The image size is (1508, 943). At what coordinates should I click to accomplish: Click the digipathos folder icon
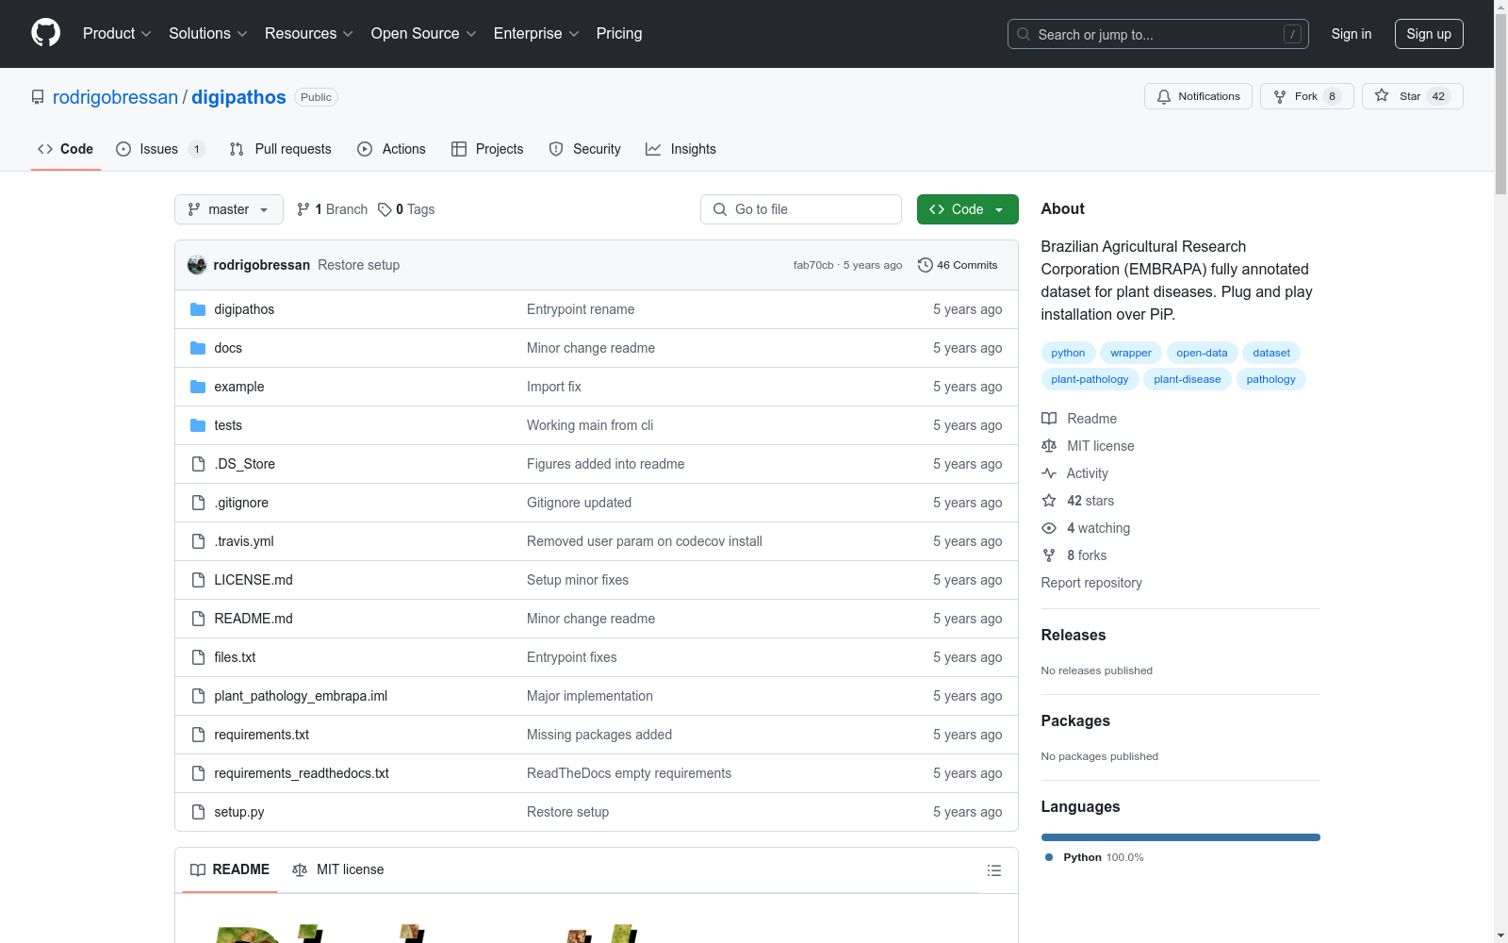[198, 309]
